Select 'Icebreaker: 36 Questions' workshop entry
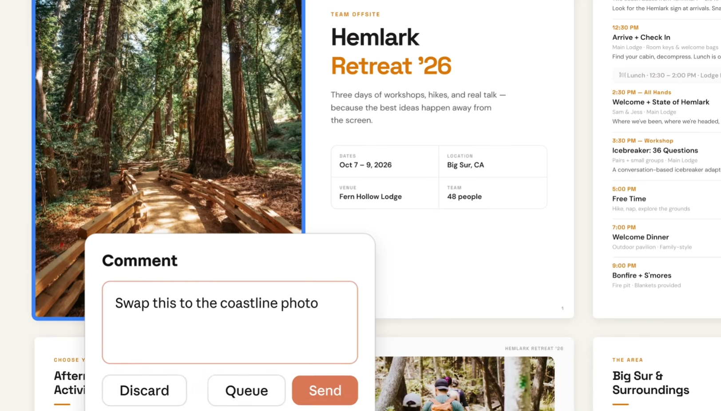The height and width of the screenshot is (411, 721). tap(655, 150)
